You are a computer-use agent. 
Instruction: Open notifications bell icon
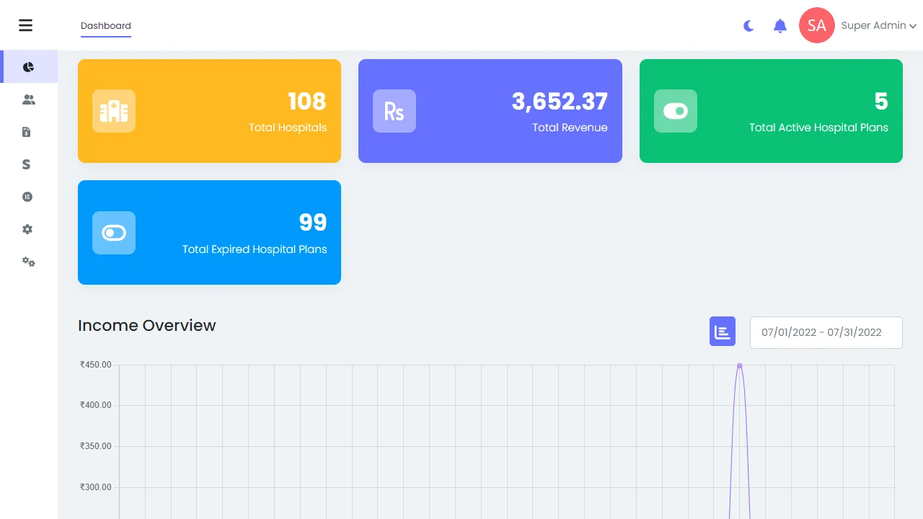780,26
